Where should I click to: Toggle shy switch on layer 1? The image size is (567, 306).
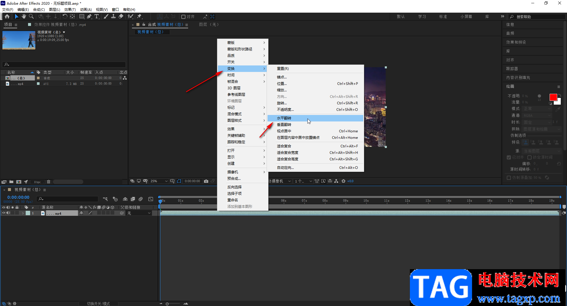pyautogui.click(x=81, y=213)
